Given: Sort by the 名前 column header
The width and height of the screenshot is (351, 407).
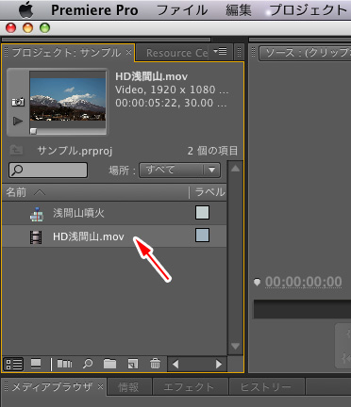Looking at the screenshot, I should click(x=16, y=192).
